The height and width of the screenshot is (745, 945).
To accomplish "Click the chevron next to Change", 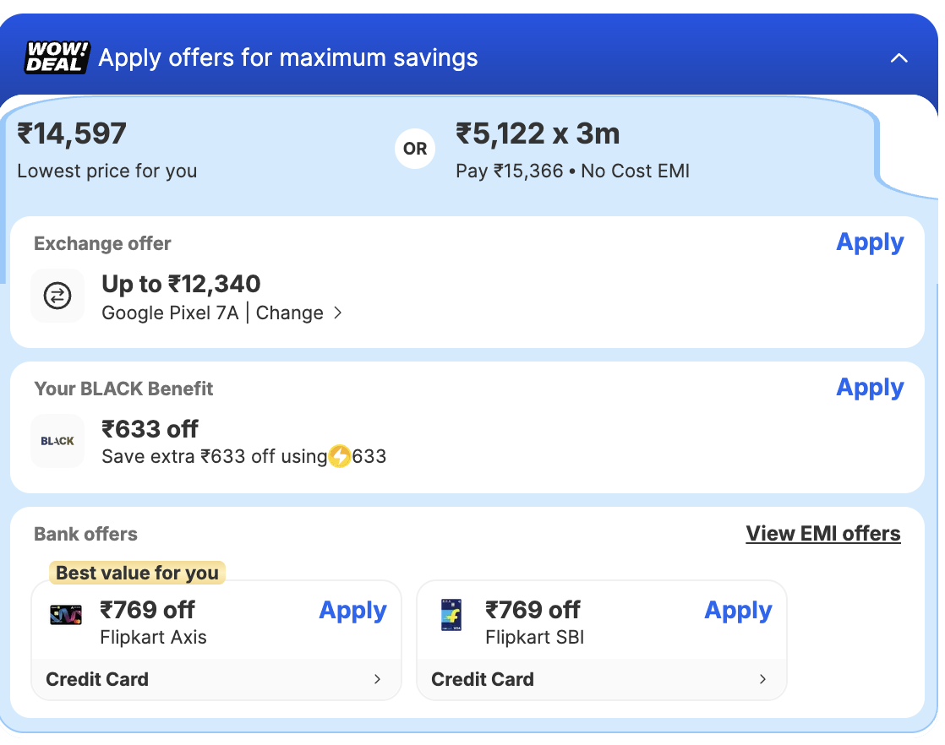I will pyautogui.click(x=337, y=313).
